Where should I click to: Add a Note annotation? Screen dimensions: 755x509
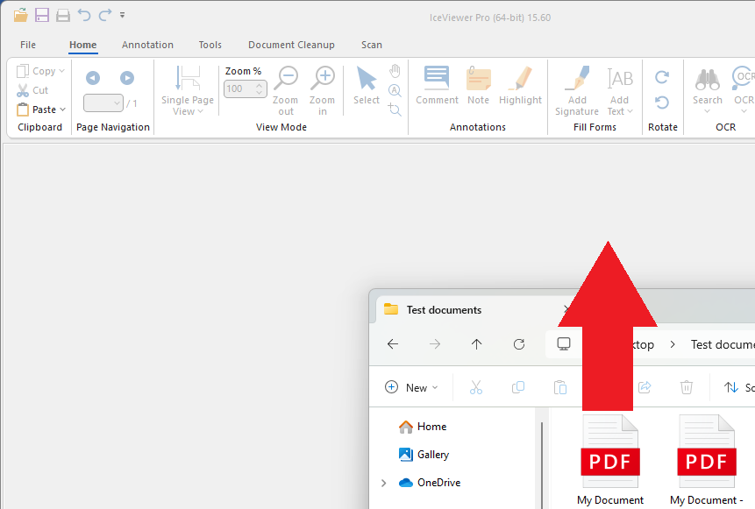tap(478, 86)
